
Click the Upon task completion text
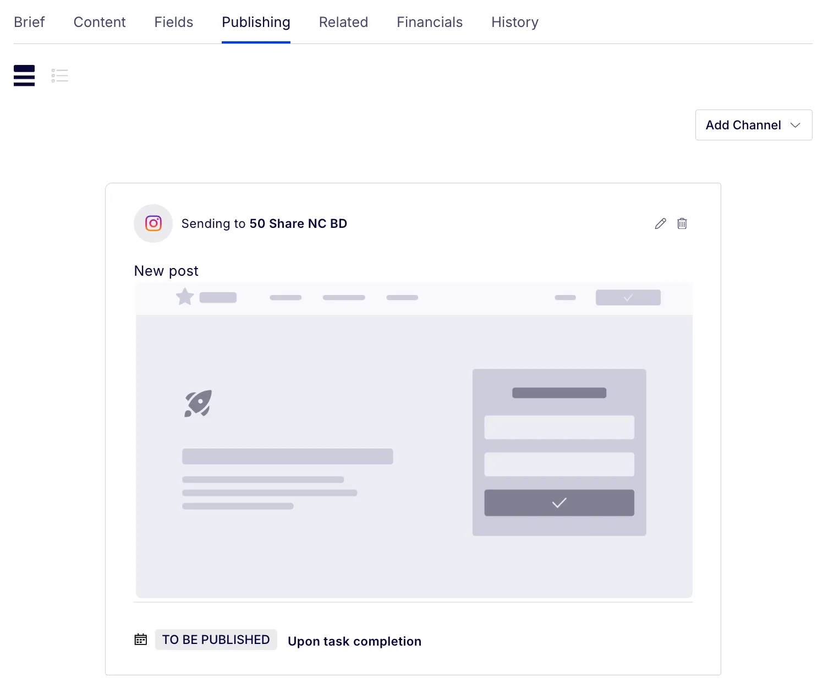[355, 641]
